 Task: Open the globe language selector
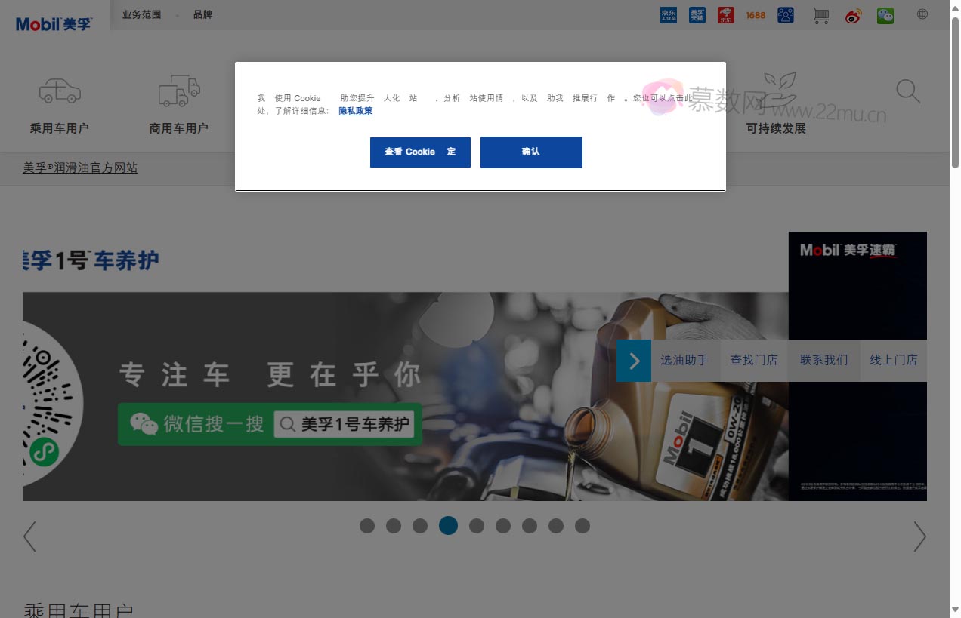pyautogui.click(x=922, y=14)
